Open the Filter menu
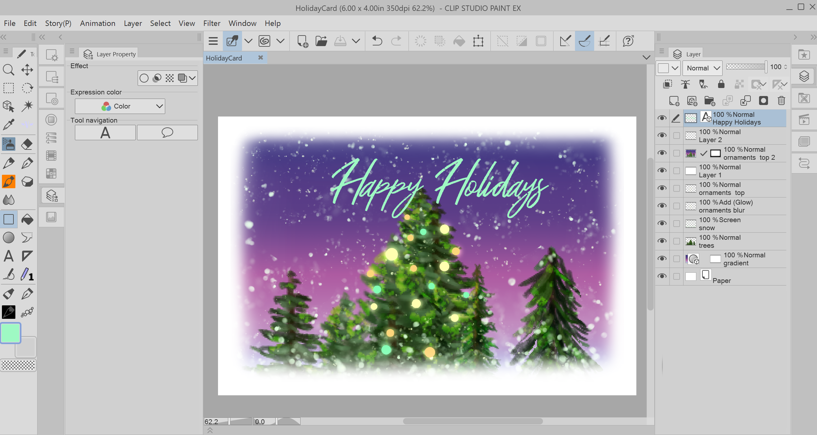The image size is (817, 435). click(x=212, y=23)
